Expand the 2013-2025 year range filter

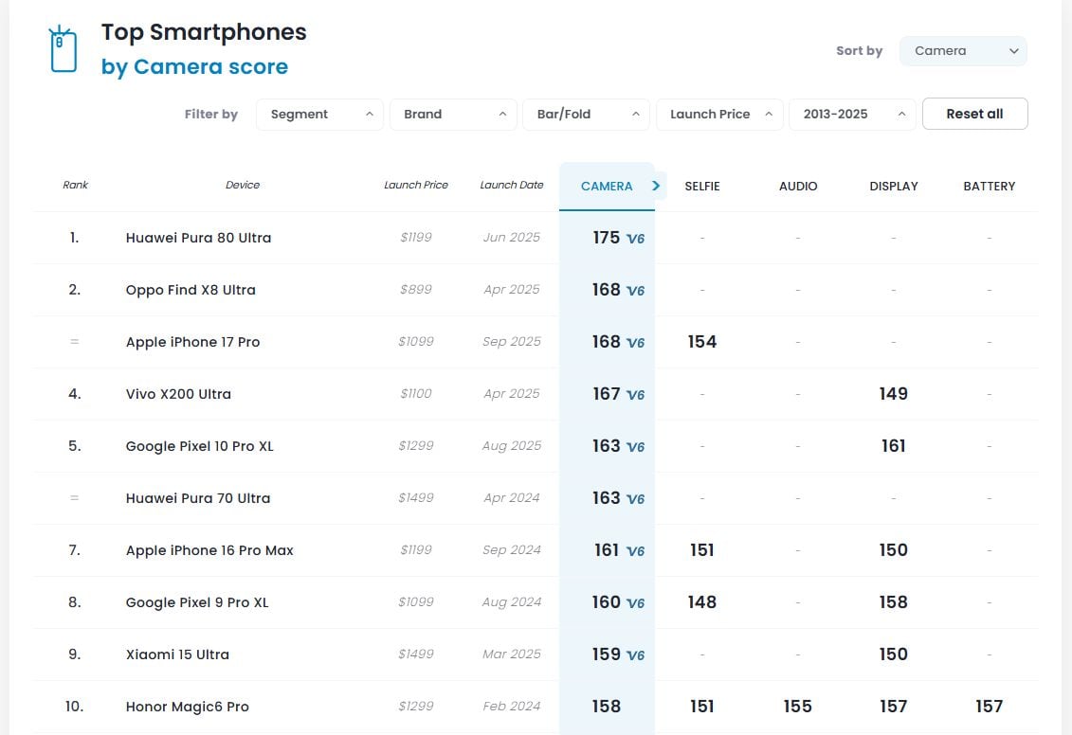pos(851,113)
